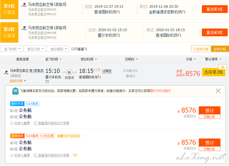Click flight number 马来西亚航空MH141

click(42, 14)
